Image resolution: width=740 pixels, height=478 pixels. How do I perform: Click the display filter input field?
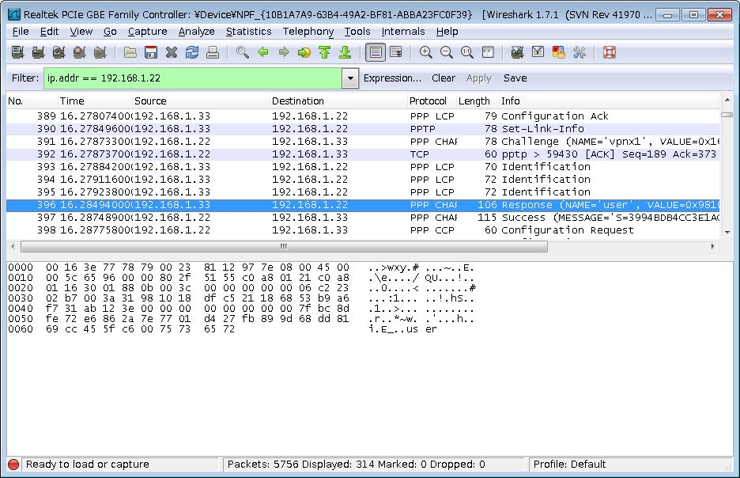tap(193, 78)
